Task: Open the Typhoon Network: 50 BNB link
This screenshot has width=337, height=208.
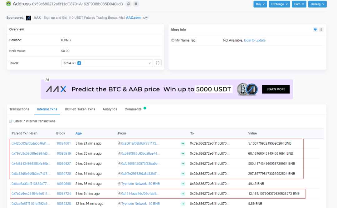Action: point(140,183)
